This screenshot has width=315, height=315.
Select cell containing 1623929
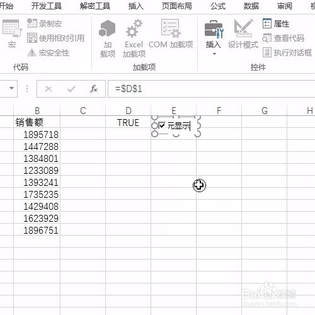tap(37, 218)
